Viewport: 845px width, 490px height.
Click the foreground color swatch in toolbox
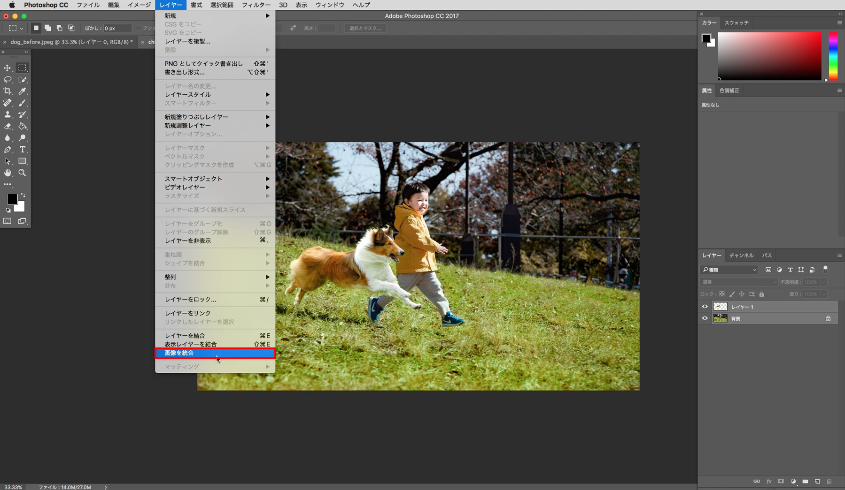(11, 199)
